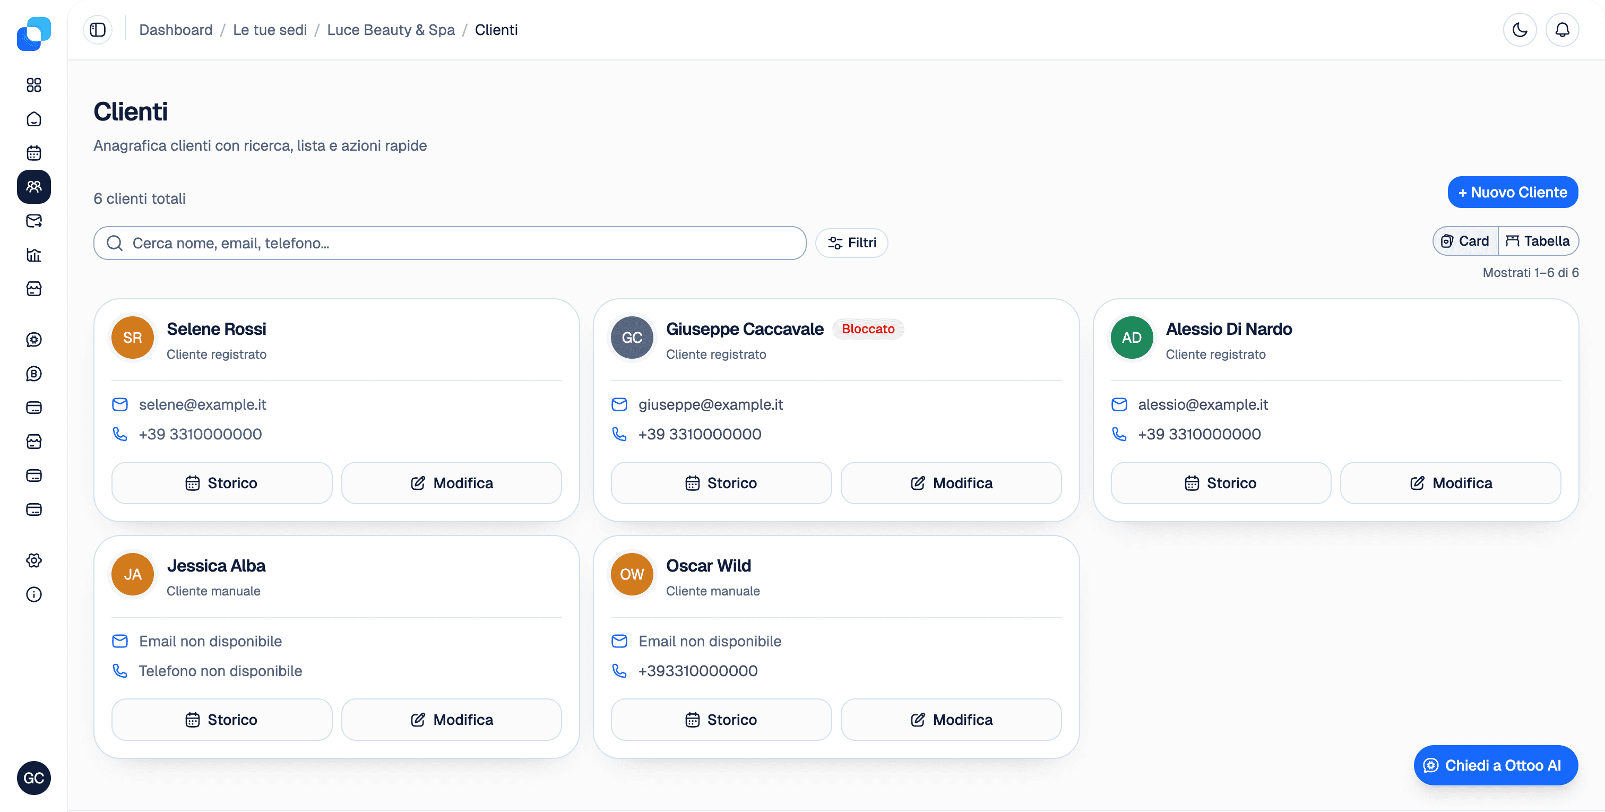This screenshot has height=812, width=1605.
Task: Go to Luce Beauty & Spa breadcrumb
Action: click(391, 30)
